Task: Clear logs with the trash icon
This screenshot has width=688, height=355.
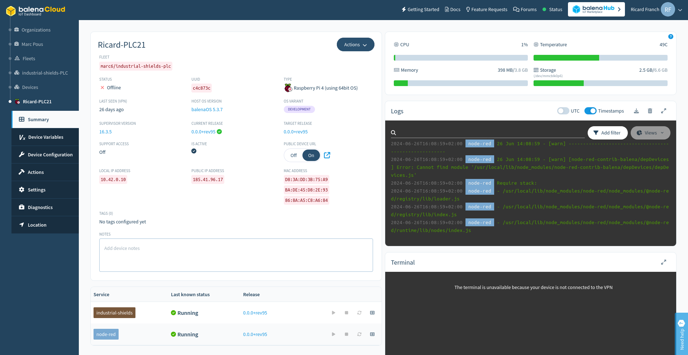Action: tap(650, 111)
